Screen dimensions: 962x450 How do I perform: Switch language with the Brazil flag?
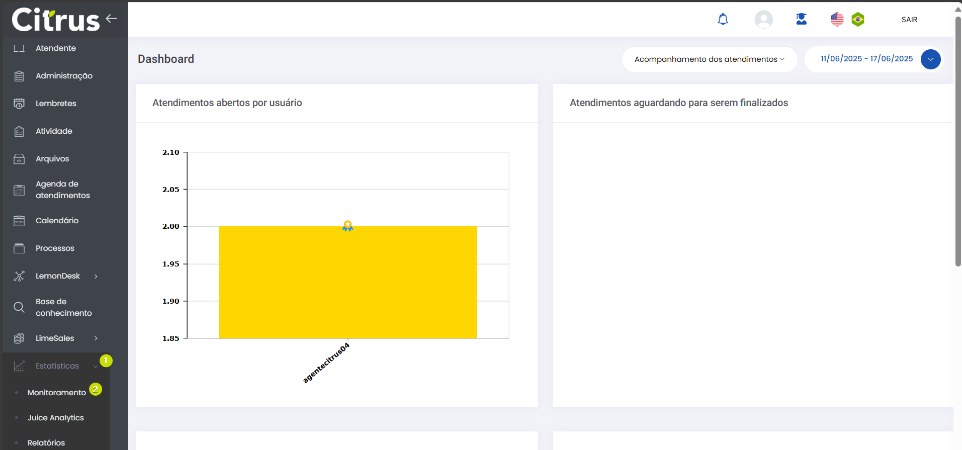point(857,20)
